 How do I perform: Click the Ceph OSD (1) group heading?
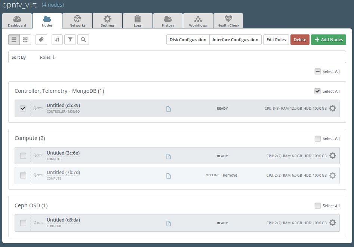[x=31, y=205]
